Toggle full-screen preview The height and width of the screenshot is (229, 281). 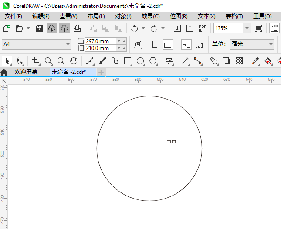258,28
